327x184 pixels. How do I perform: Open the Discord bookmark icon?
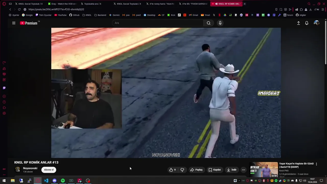[268, 15]
